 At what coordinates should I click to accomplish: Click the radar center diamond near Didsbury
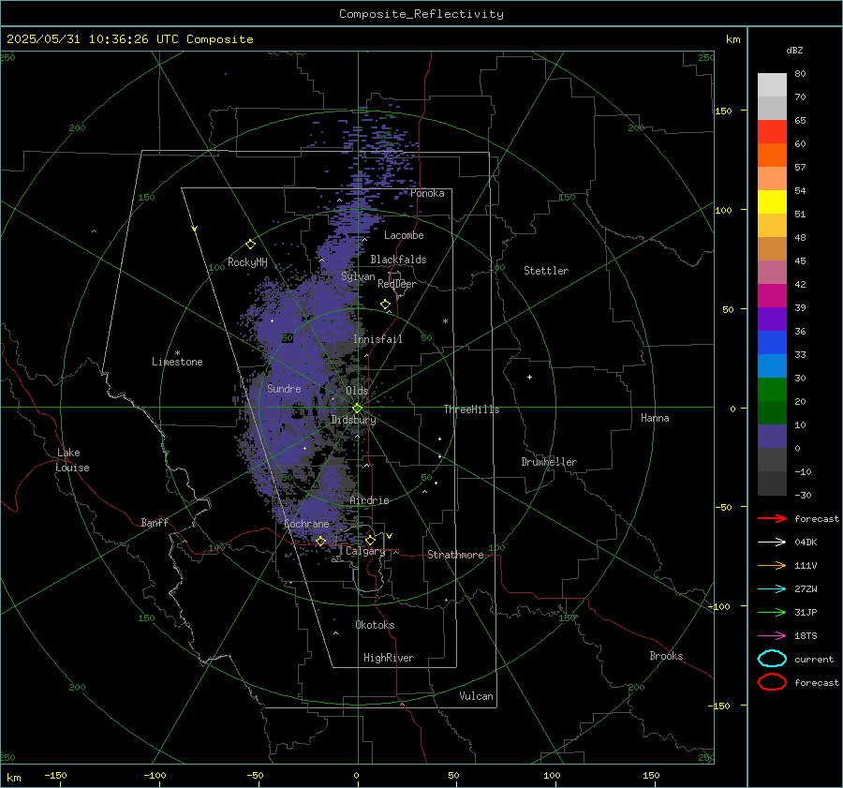click(358, 408)
